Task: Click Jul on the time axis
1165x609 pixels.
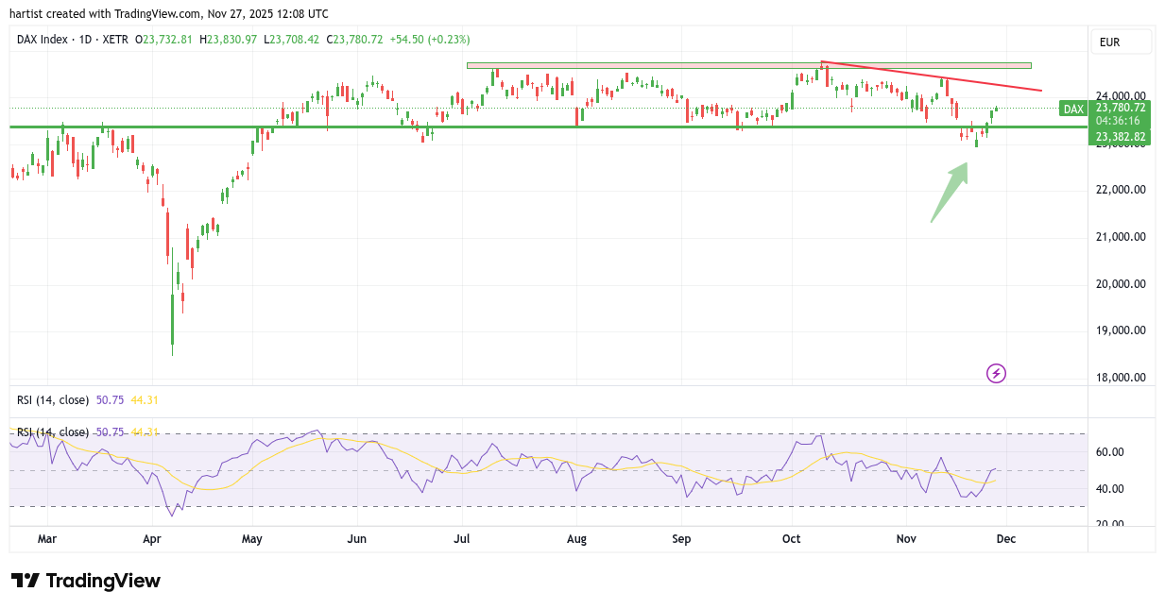Action: tap(463, 539)
